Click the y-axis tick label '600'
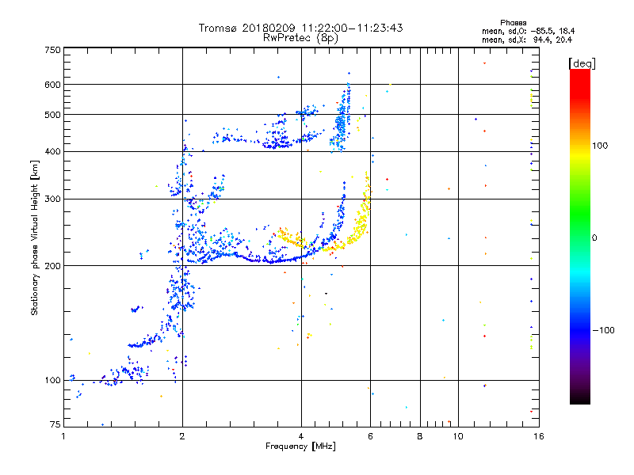 53,85
